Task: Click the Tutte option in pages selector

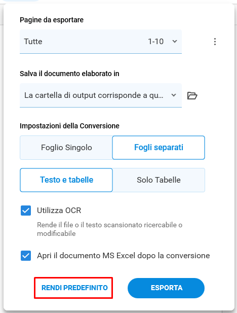Action: tap(33, 42)
